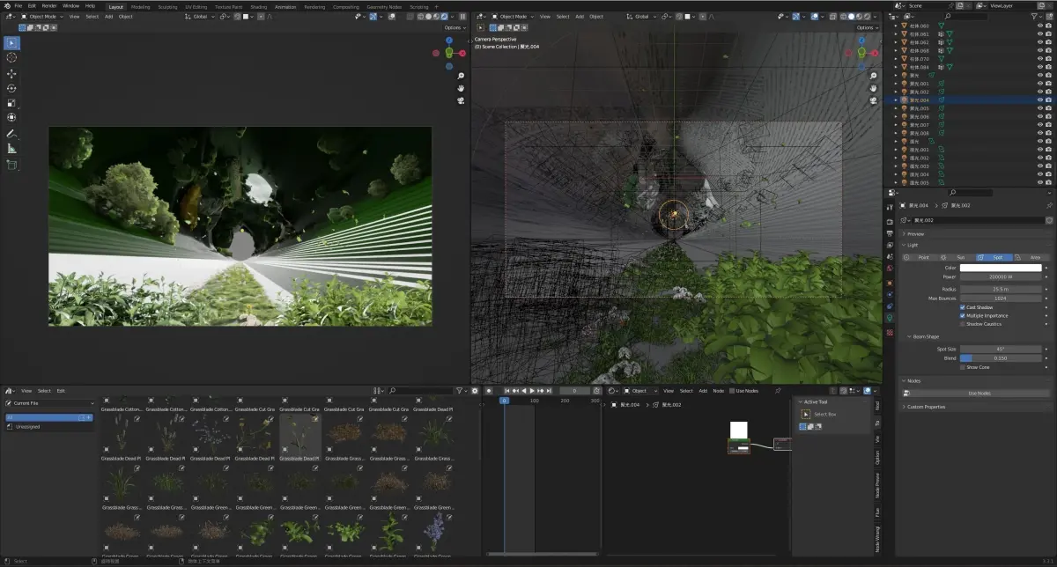Toggle Multiple Importance checkbox
The height and width of the screenshot is (567, 1057).
963,315
